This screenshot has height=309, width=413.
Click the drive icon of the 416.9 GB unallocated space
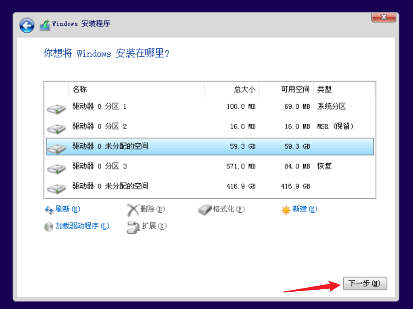point(56,189)
